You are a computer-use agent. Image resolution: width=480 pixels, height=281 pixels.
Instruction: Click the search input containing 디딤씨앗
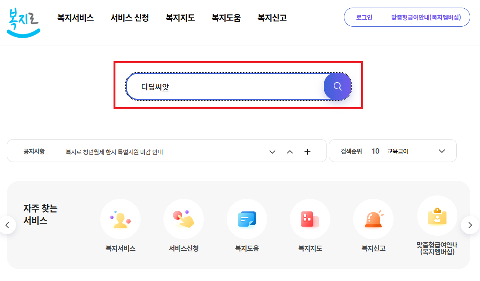(x=229, y=86)
